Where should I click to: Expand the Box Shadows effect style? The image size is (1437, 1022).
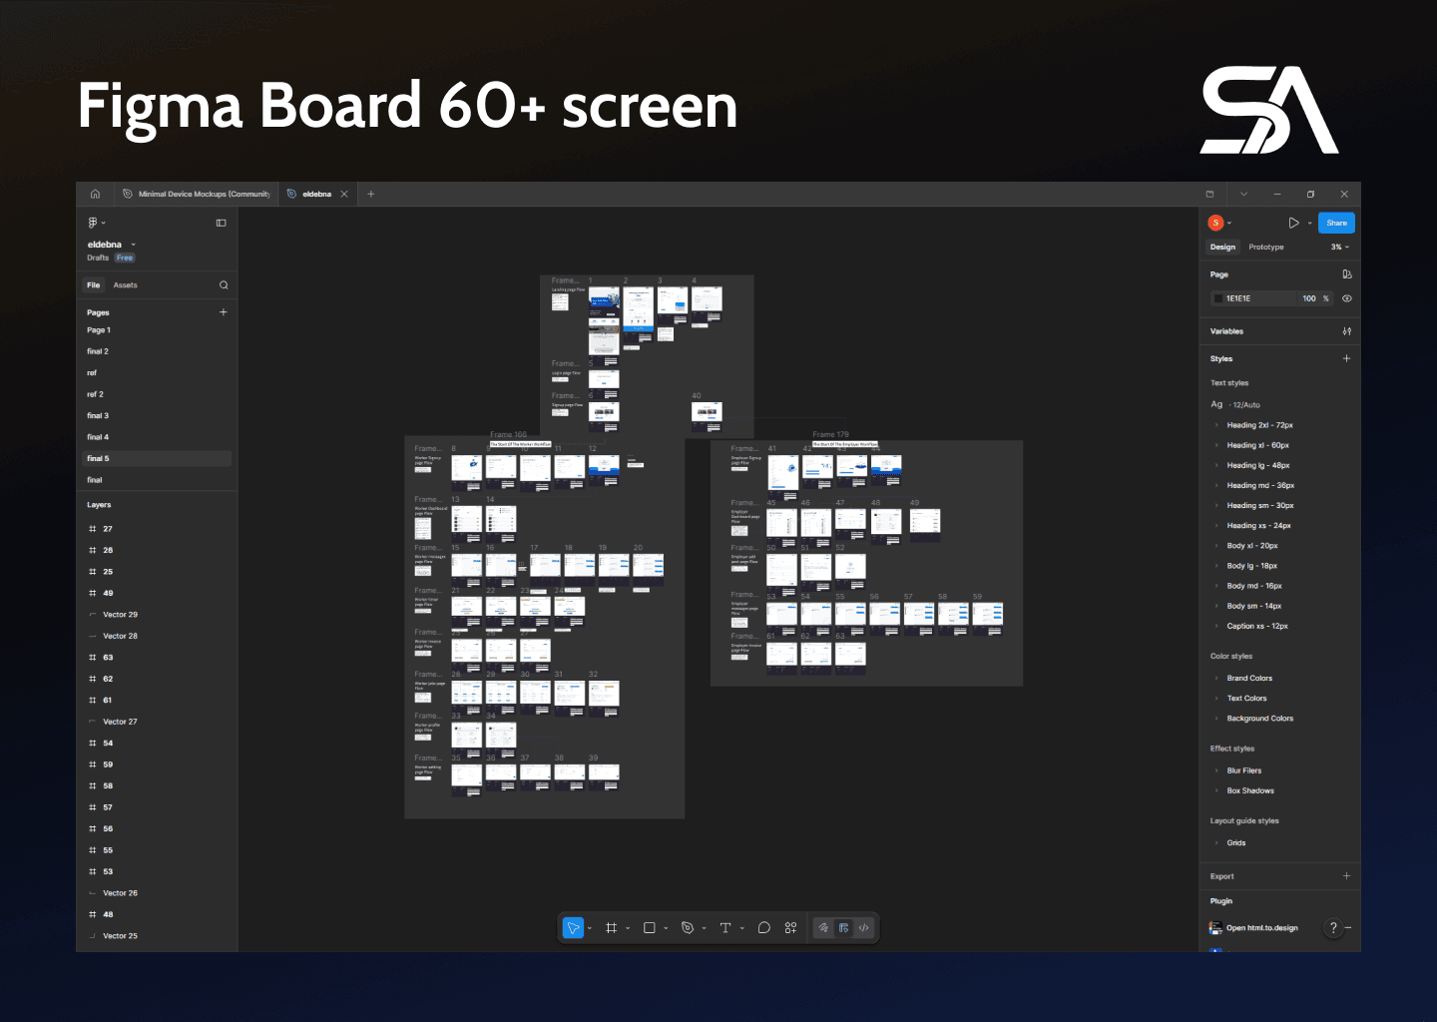click(x=1217, y=790)
